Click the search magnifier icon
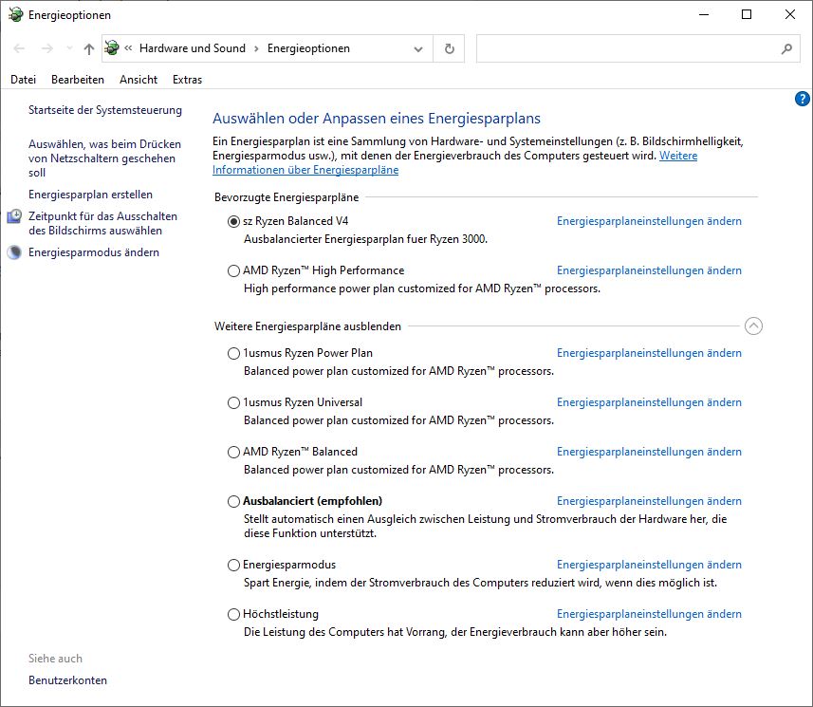This screenshot has width=813, height=707. [x=786, y=48]
